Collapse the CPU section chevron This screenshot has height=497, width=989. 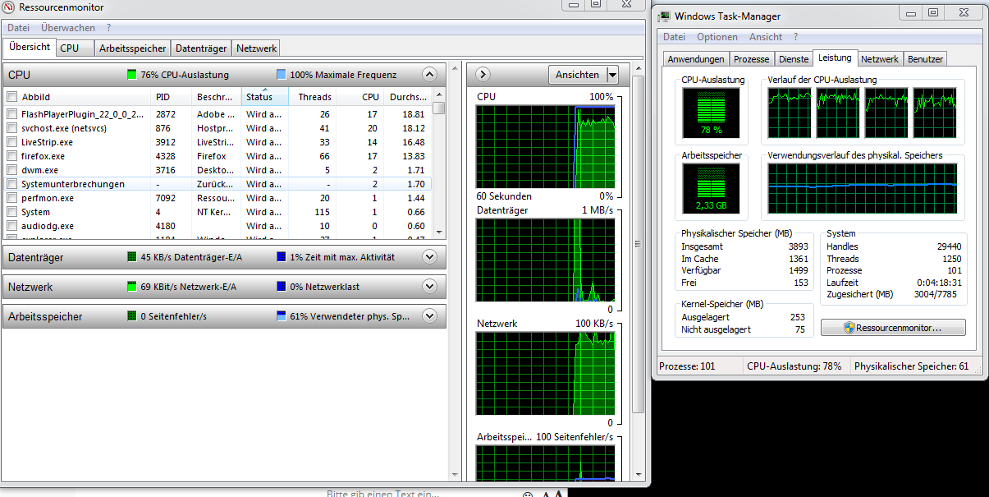click(429, 75)
